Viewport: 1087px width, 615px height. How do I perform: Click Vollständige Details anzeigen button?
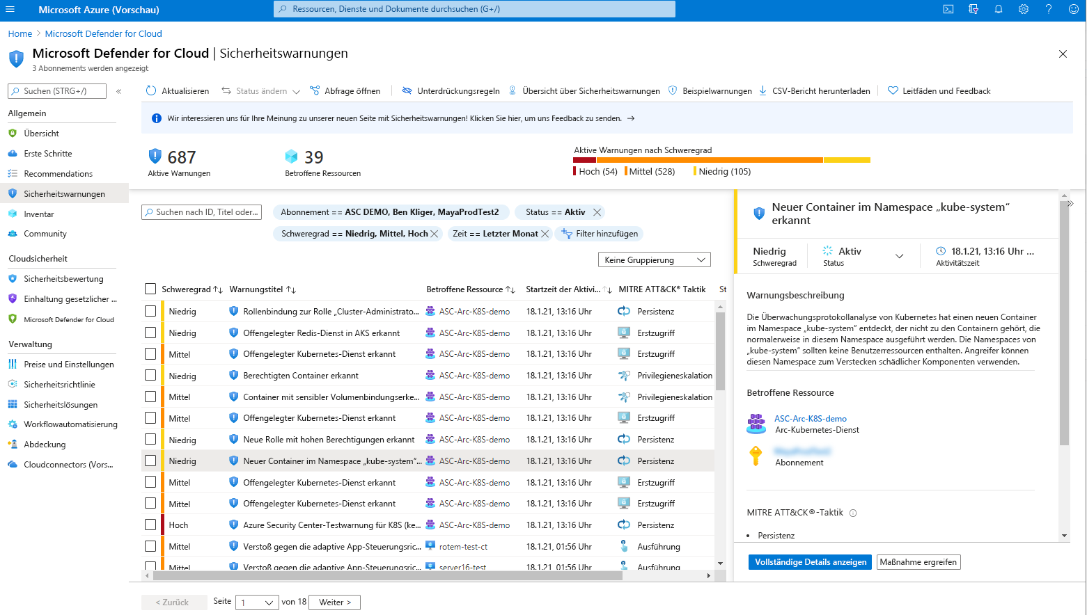[811, 562]
